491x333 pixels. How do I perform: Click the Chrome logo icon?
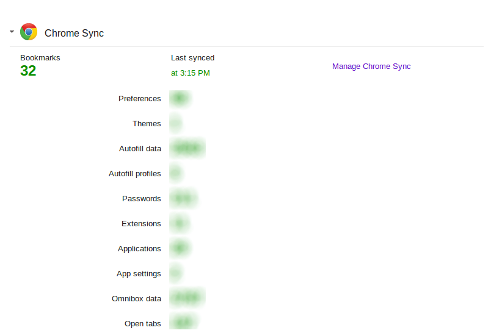click(29, 32)
